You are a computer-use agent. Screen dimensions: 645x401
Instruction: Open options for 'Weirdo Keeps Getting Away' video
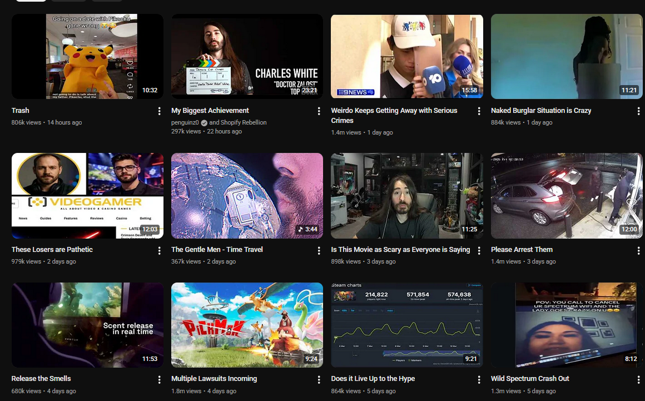tap(479, 111)
